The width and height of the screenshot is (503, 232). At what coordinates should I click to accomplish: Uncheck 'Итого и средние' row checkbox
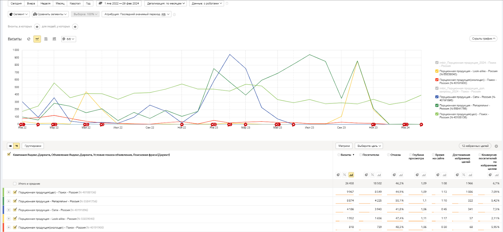pyautogui.click(x=14, y=184)
